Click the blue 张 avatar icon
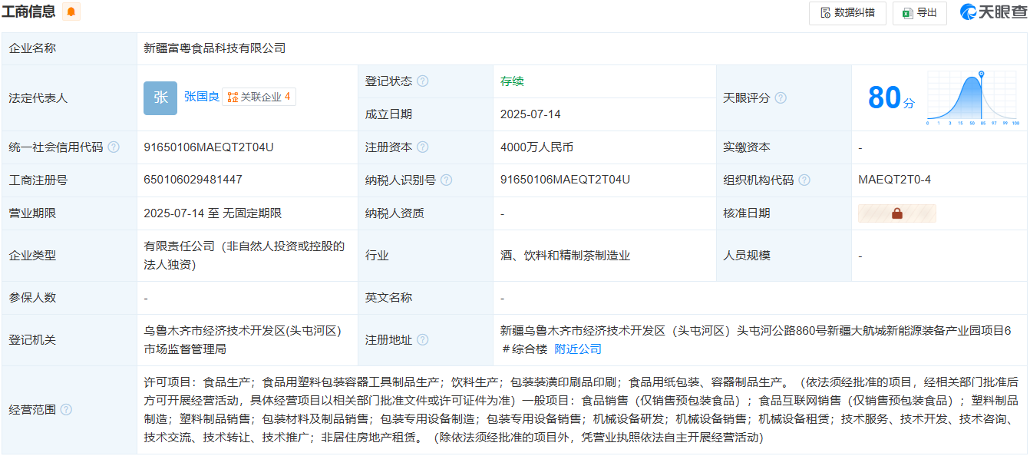This screenshot has height=456, width=1030. pyautogui.click(x=160, y=97)
